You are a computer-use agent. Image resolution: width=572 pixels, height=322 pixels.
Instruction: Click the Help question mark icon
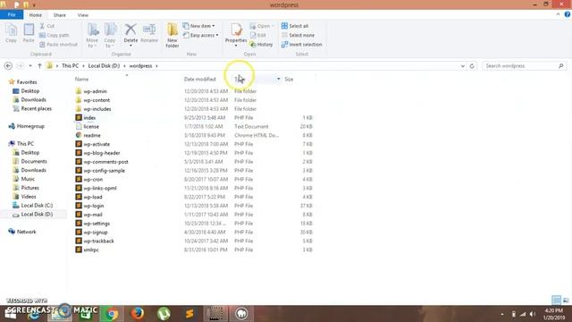[568, 14]
